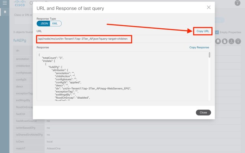Select JSON response type
The width and height of the screenshot is (245, 153).
pos(44,23)
